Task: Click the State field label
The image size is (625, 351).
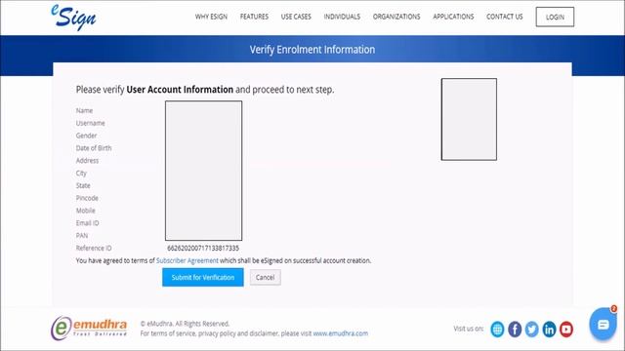Action: pyautogui.click(x=83, y=185)
